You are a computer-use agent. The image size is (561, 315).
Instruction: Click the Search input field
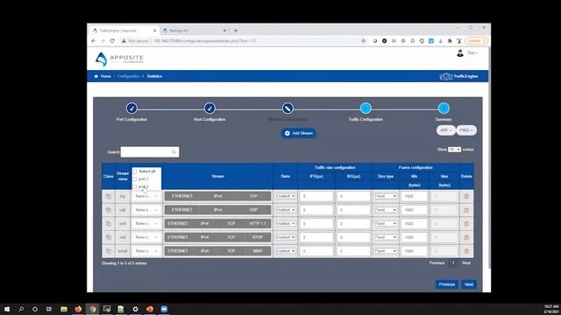click(x=150, y=152)
